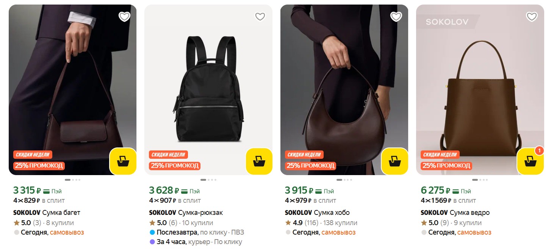Screen dimensions: 551x249
Task: Add bucket bag to wishlist via heart icon
Action: [532, 17]
